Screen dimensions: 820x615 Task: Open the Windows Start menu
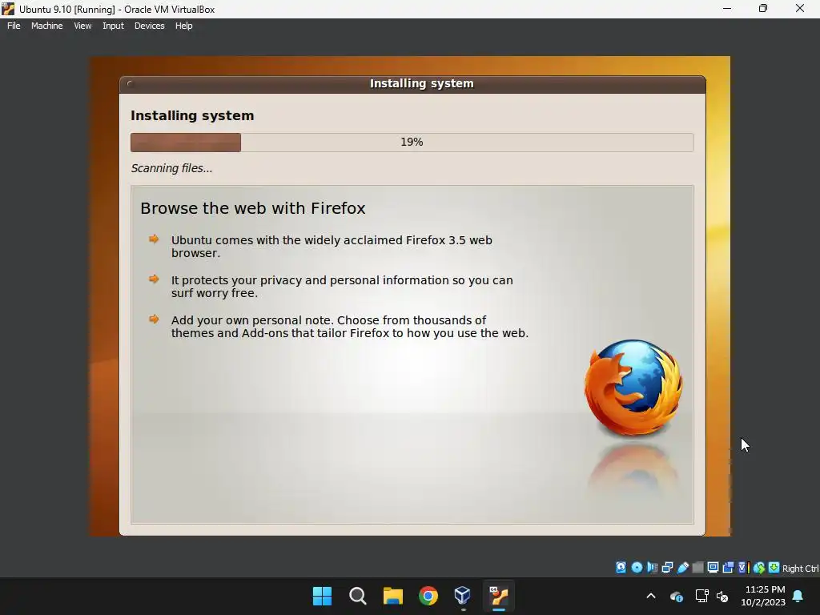click(x=322, y=596)
